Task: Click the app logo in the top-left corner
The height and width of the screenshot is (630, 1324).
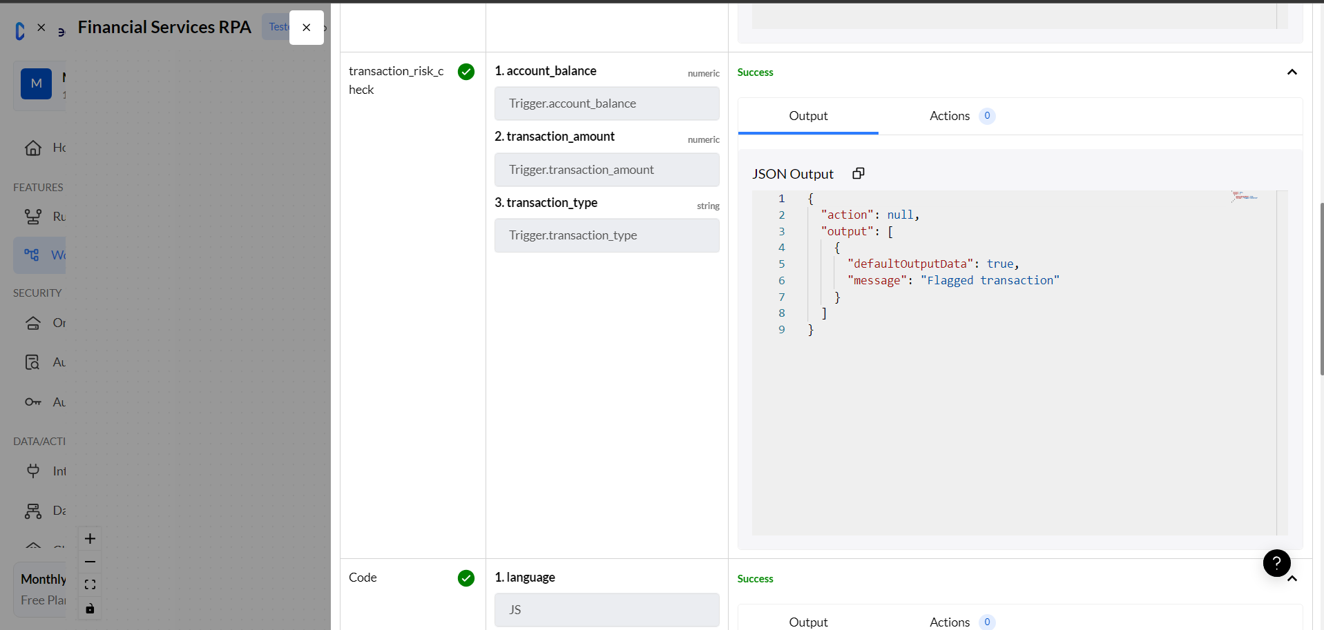Action: click(20, 30)
